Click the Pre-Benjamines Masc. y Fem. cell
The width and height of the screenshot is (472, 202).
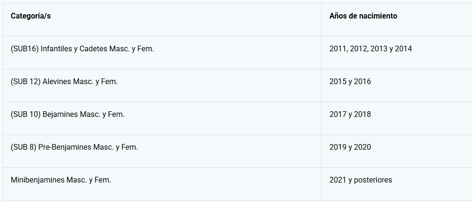pos(74,147)
